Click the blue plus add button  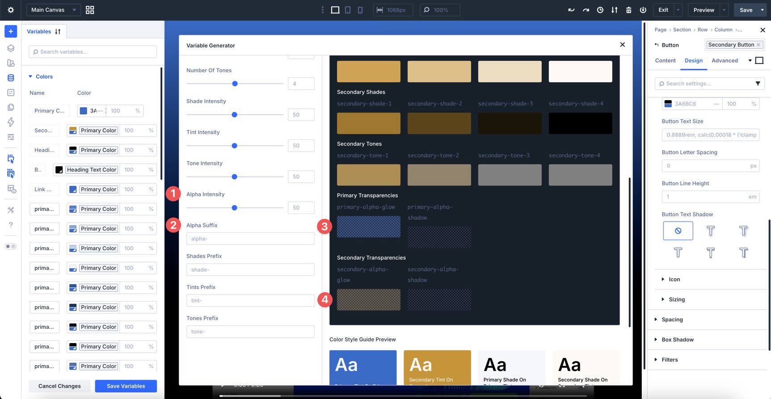point(11,31)
